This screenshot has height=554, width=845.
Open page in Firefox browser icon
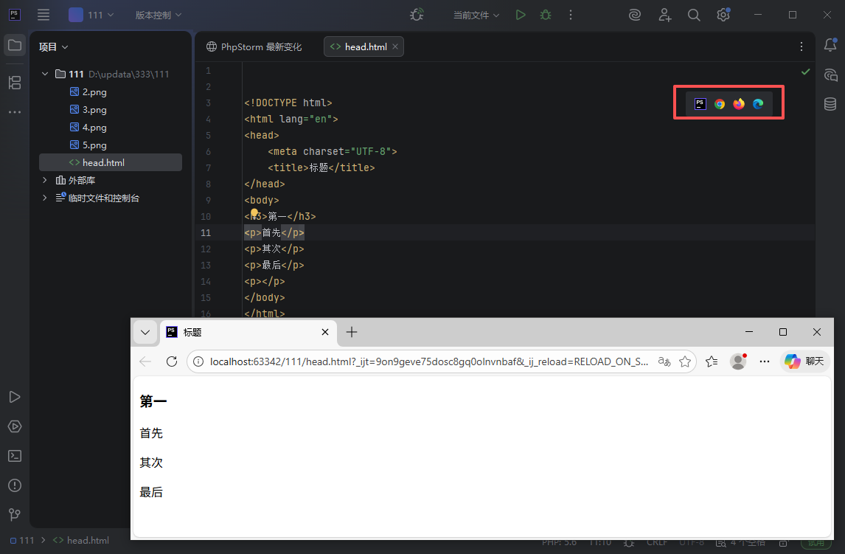click(739, 104)
